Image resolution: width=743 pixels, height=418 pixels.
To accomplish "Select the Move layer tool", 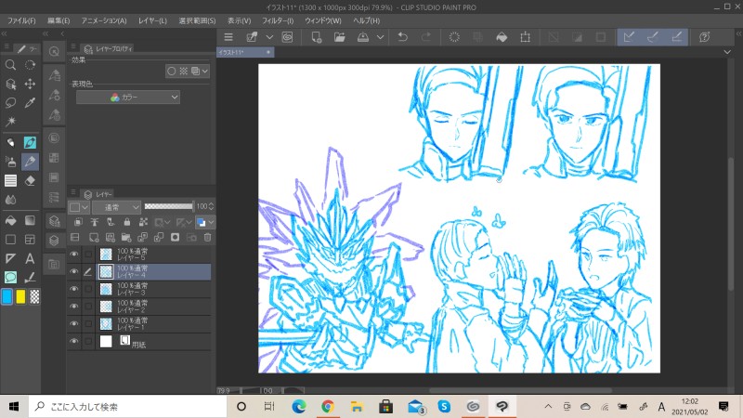I will point(30,84).
